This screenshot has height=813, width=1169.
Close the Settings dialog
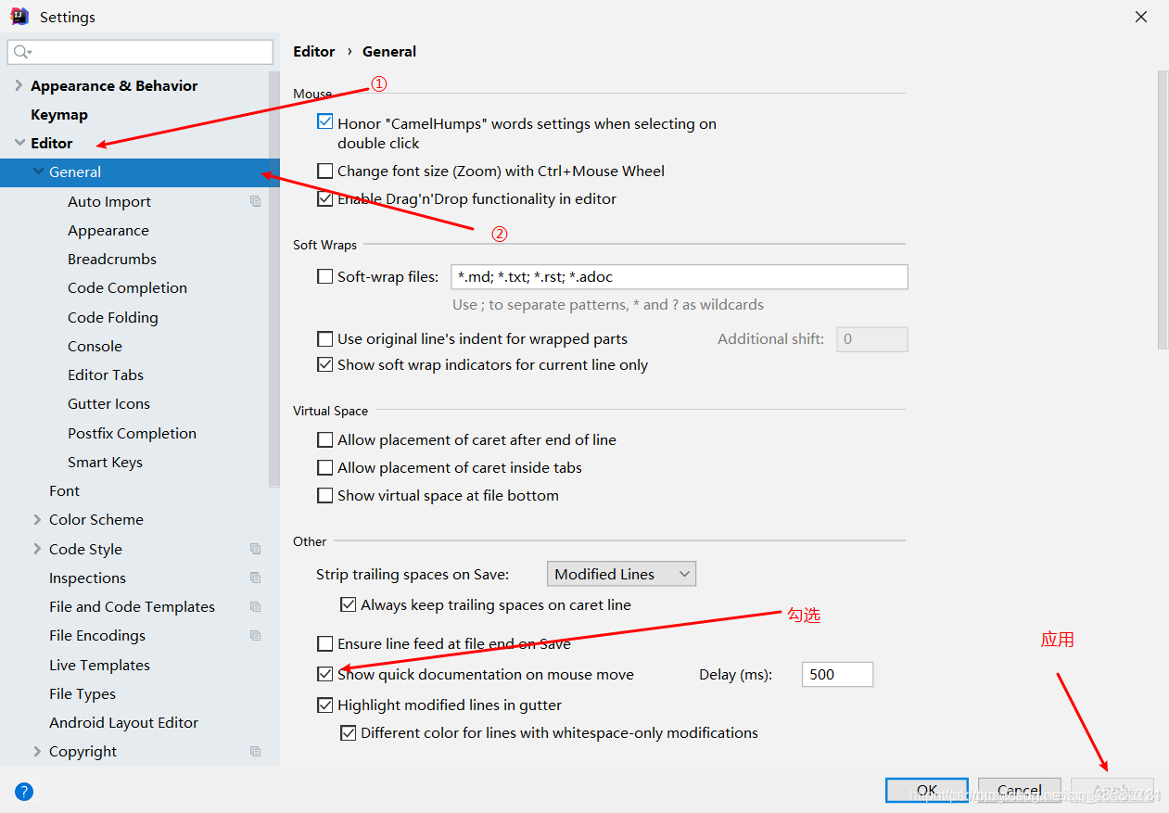[1142, 17]
